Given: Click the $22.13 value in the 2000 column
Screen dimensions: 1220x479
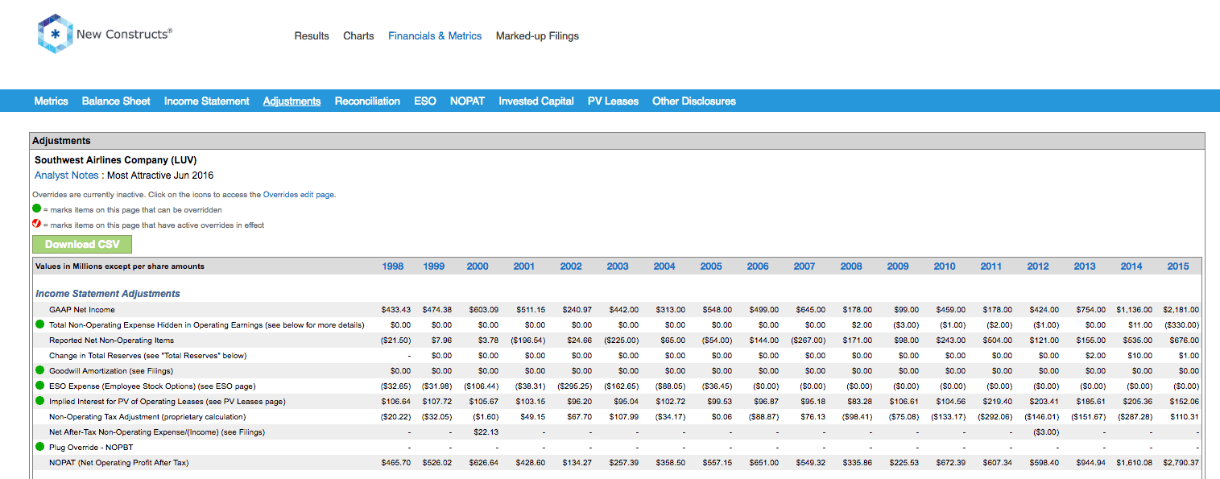Looking at the screenshot, I should (x=488, y=432).
